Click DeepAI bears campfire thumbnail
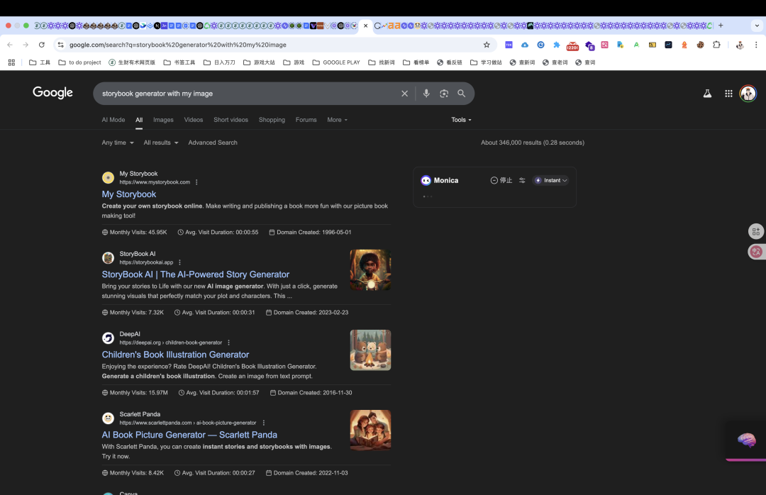The image size is (766, 495). [x=370, y=350]
